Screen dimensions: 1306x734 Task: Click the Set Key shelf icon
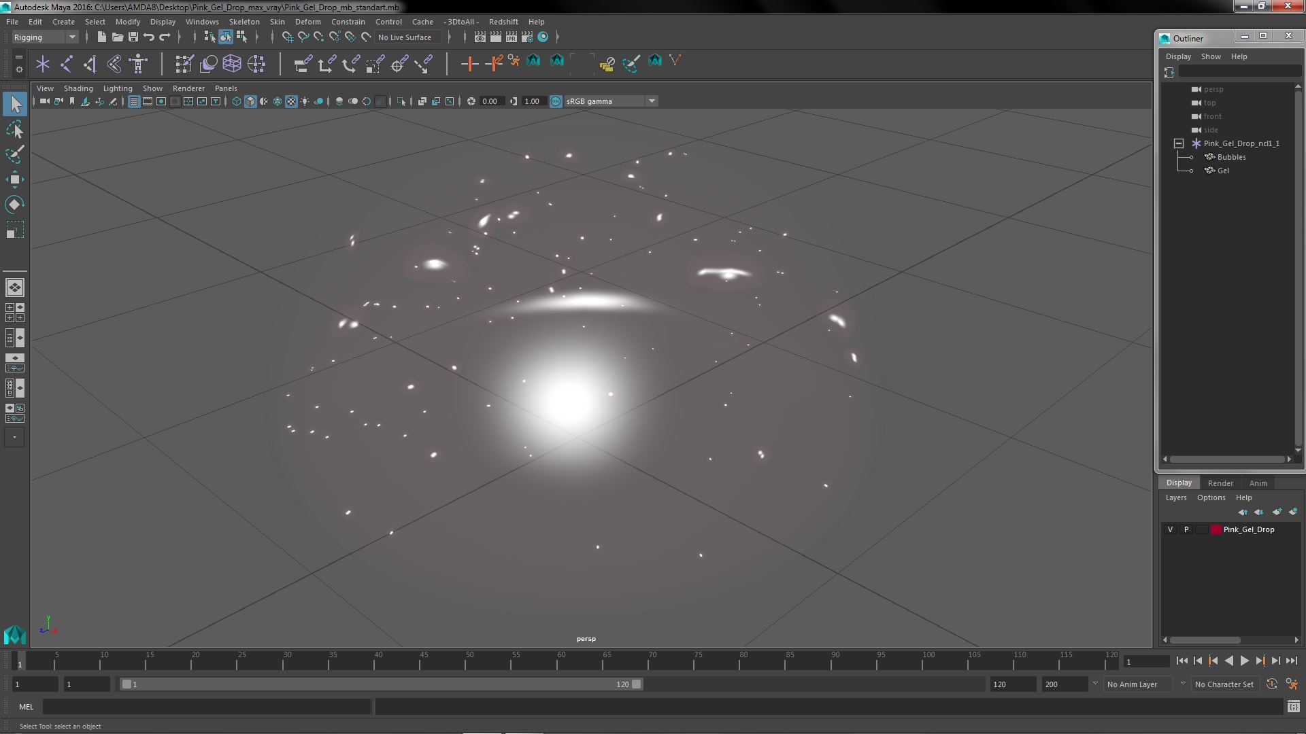tap(469, 65)
